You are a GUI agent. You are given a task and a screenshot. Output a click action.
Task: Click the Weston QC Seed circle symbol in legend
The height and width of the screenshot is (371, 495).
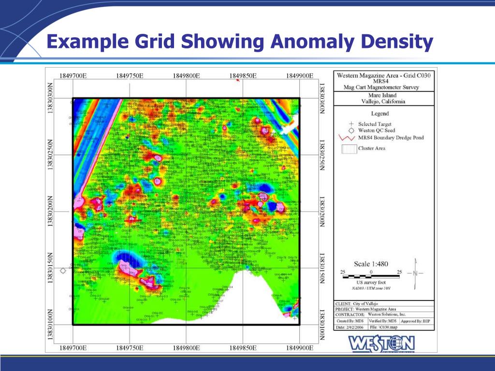point(351,130)
